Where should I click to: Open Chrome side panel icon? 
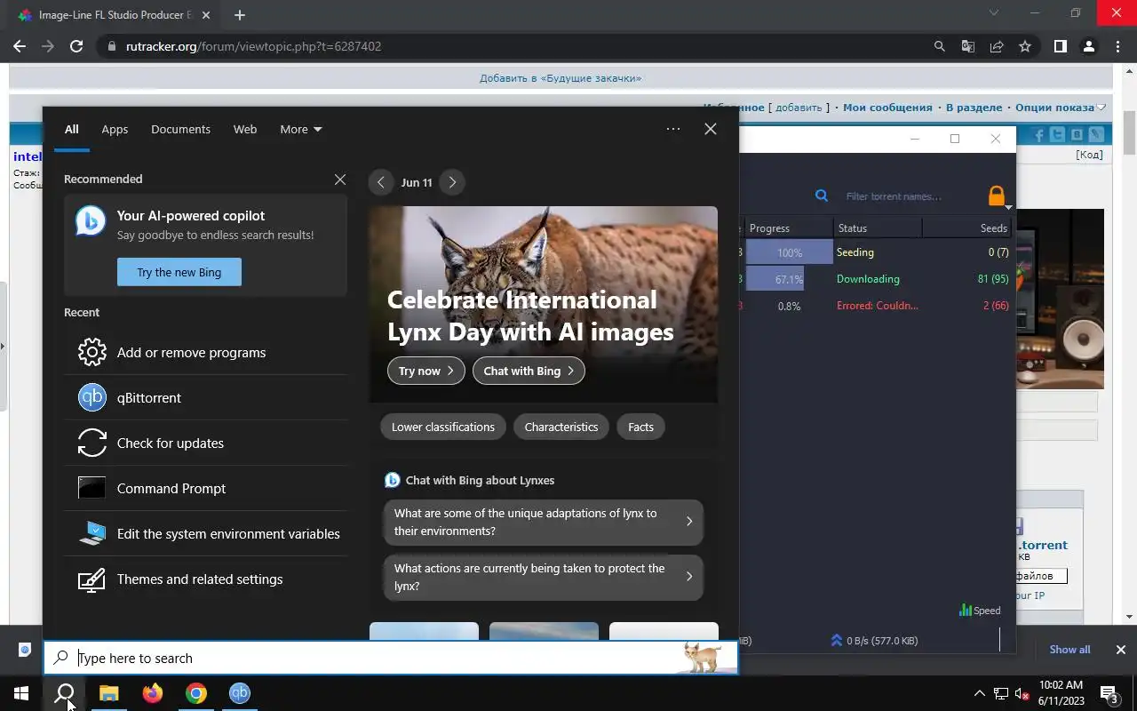point(1060,46)
